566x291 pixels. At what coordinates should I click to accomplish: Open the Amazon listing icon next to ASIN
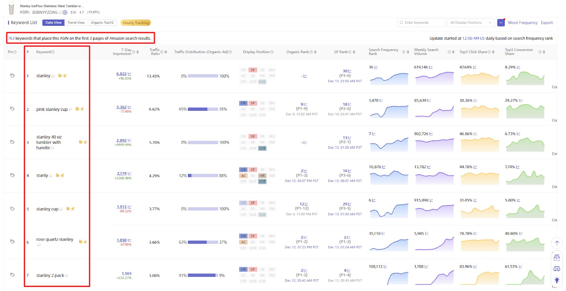pyautogui.click(x=65, y=12)
